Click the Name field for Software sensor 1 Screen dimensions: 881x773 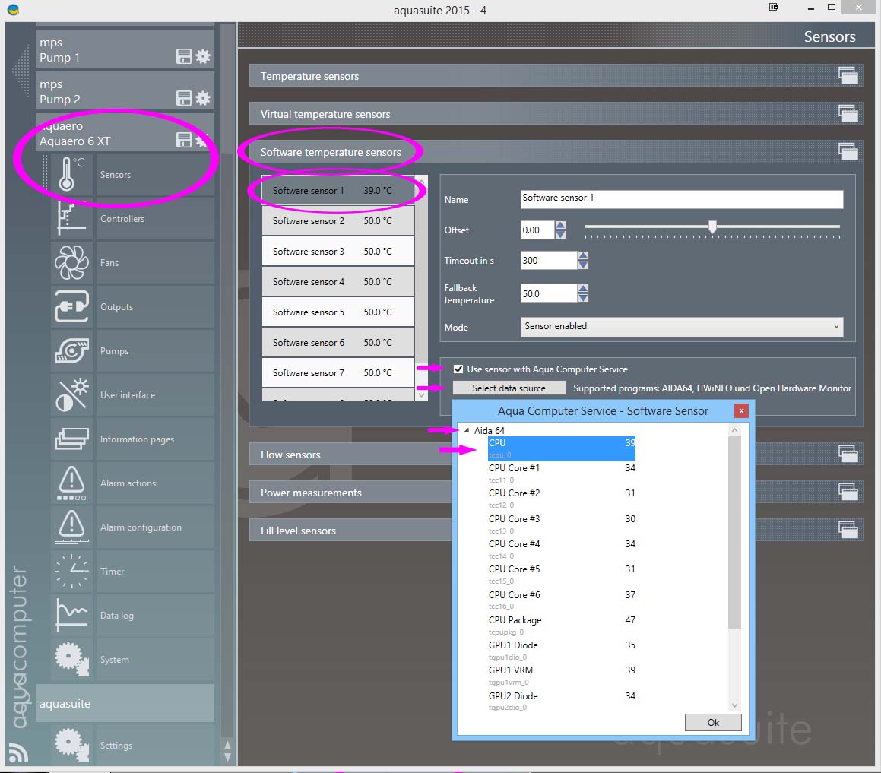pyautogui.click(x=682, y=198)
